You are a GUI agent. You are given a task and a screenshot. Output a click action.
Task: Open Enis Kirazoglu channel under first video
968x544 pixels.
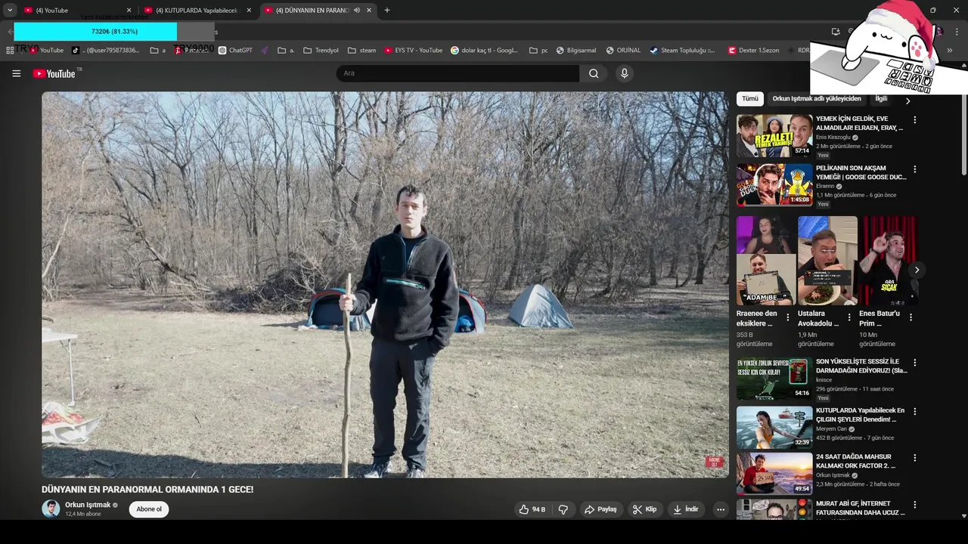[x=833, y=138]
